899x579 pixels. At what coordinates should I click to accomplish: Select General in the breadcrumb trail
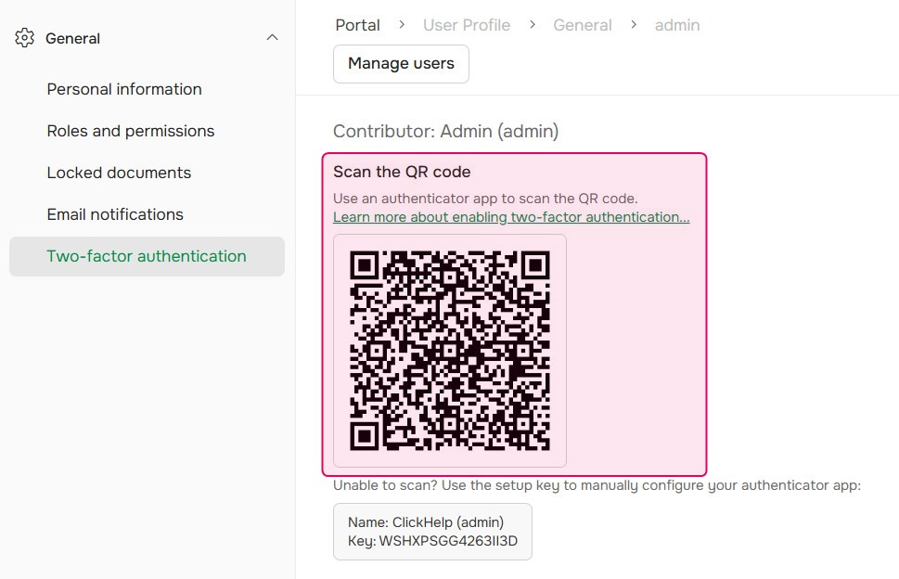[x=582, y=25]
